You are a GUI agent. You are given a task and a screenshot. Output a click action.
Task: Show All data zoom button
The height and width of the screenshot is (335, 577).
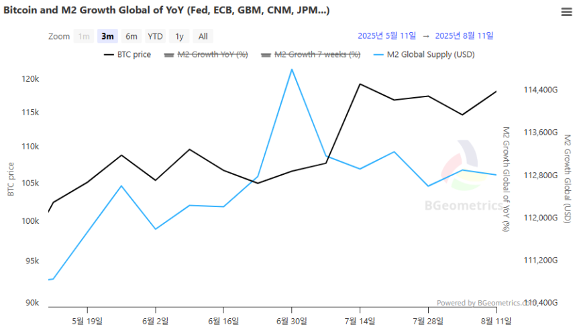coord(203,36)
